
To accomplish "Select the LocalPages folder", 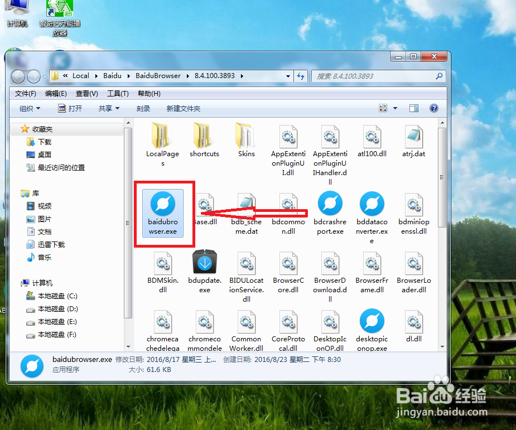I will 162,145.
